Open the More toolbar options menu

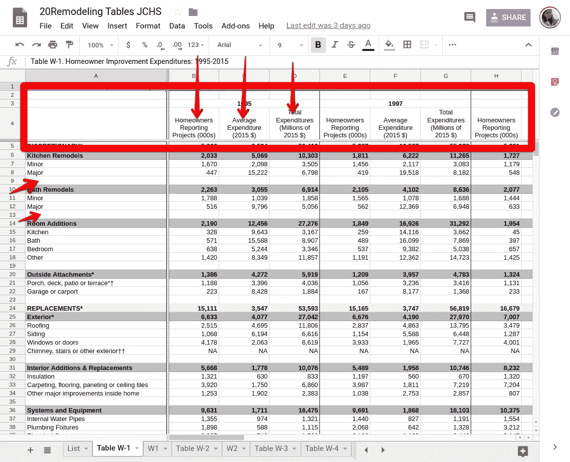coord(452,45)
